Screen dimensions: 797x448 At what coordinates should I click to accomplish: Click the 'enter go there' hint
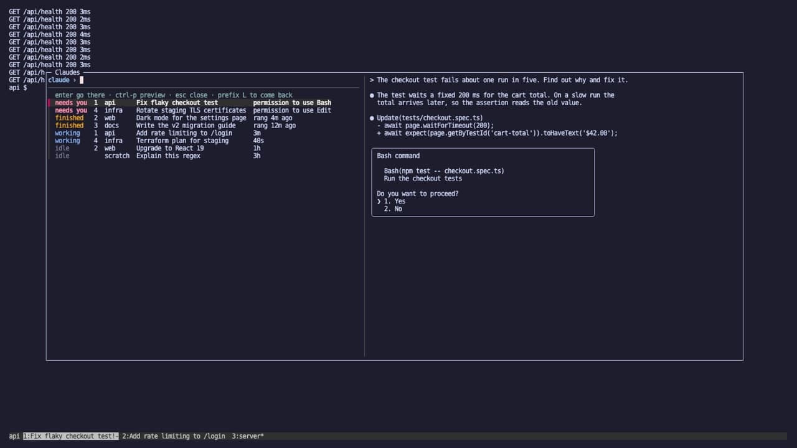coord(80,95)
